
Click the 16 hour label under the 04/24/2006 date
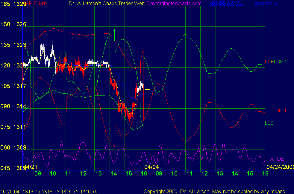click(265, 173)
